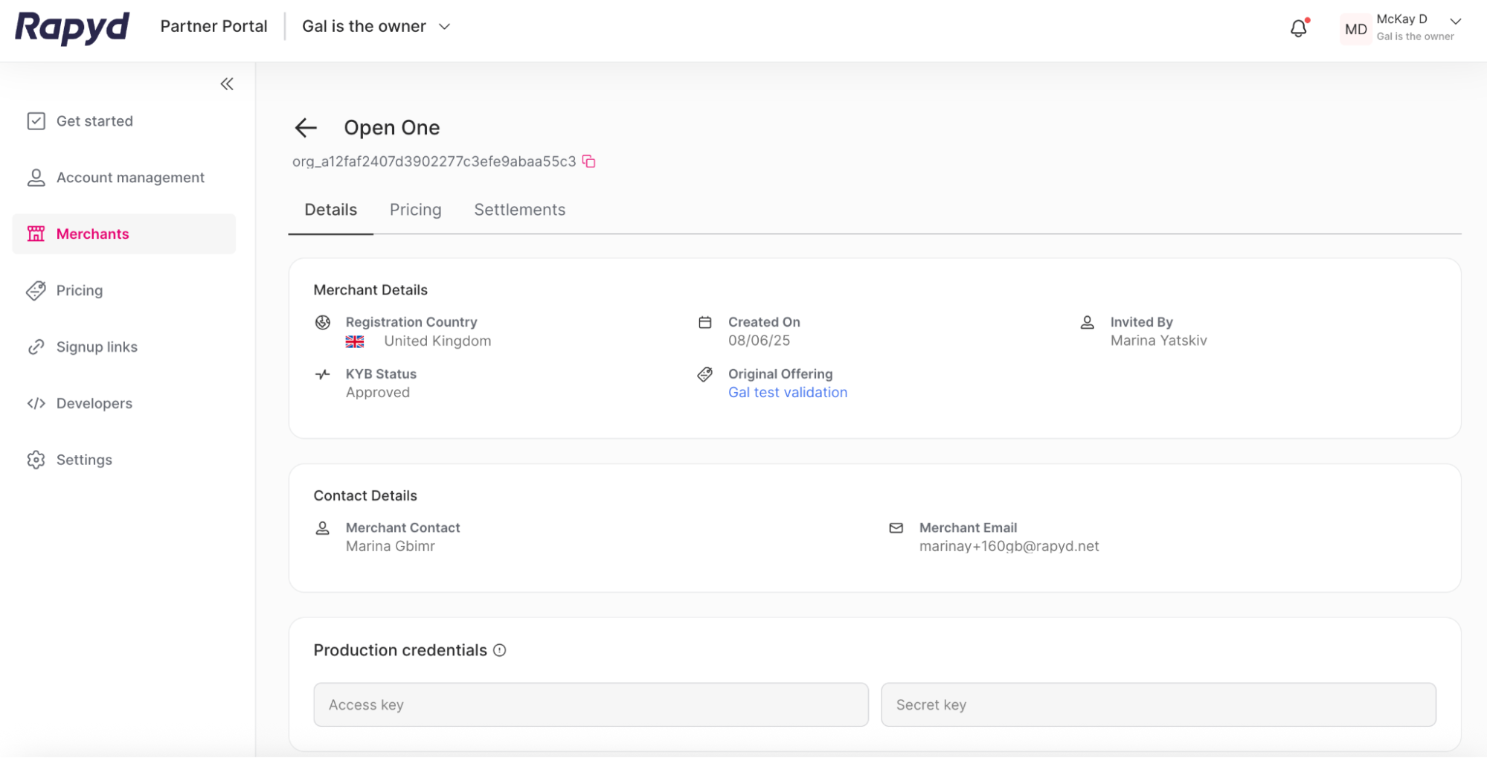Switch to the Settlements tab

(x=519, y=210)
